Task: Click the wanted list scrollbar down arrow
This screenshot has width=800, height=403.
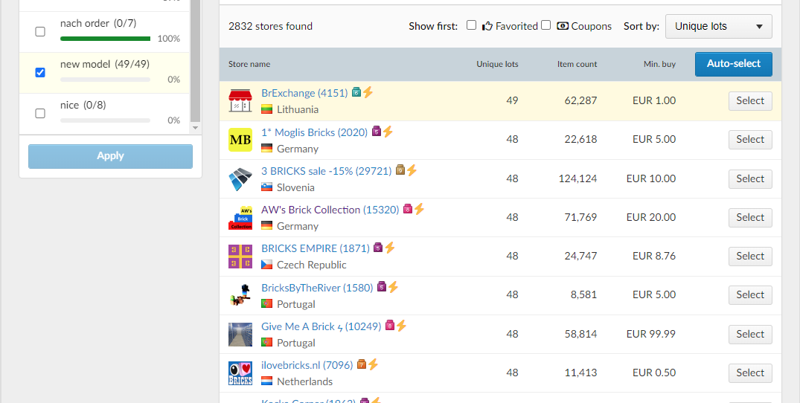Action: point(196,128)
